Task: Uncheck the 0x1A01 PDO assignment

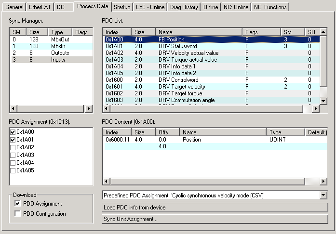Action: tap(13, 140)
